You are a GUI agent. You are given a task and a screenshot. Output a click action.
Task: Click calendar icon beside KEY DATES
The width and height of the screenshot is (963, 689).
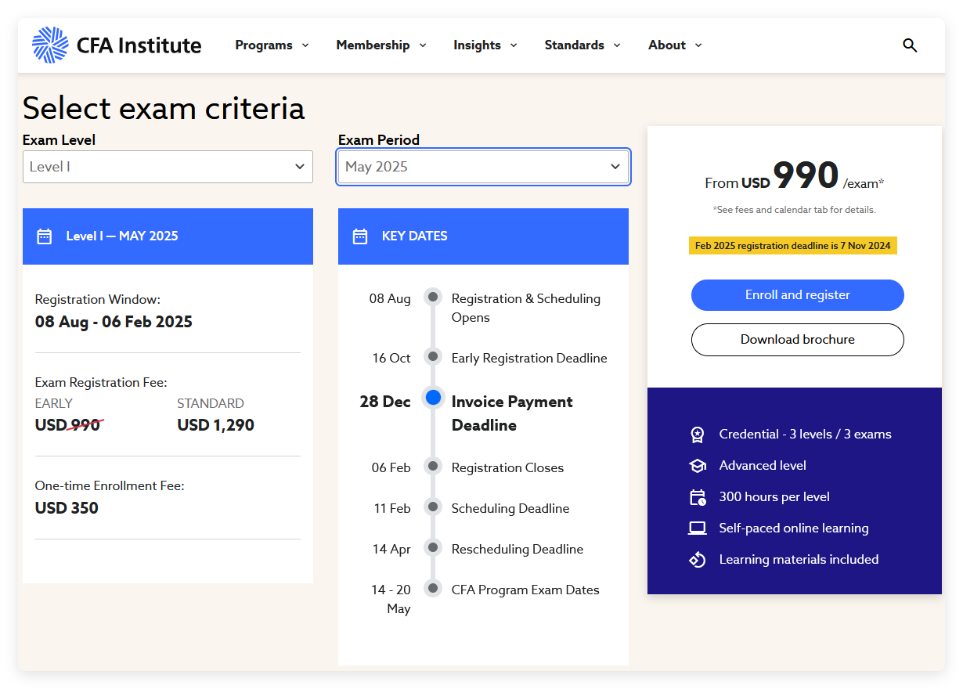(360, 236)
